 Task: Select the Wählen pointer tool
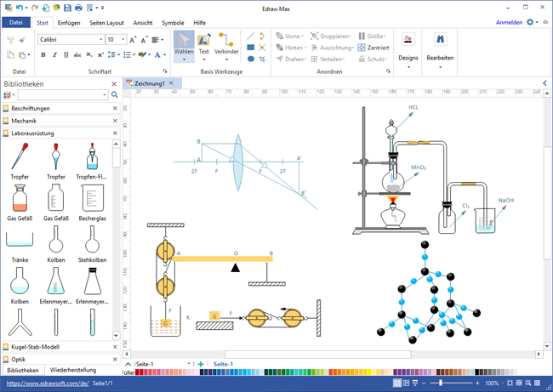[x=184, y=46]
